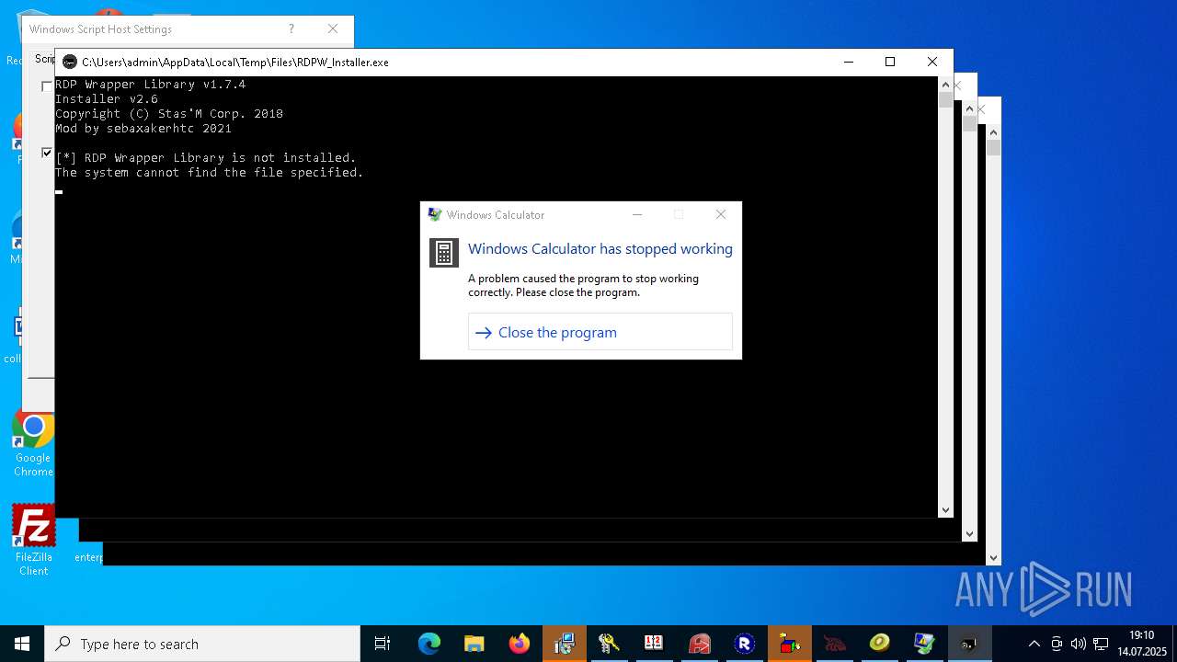Open network status tray icon
1177x662 pixels.
pos(1101,644)
